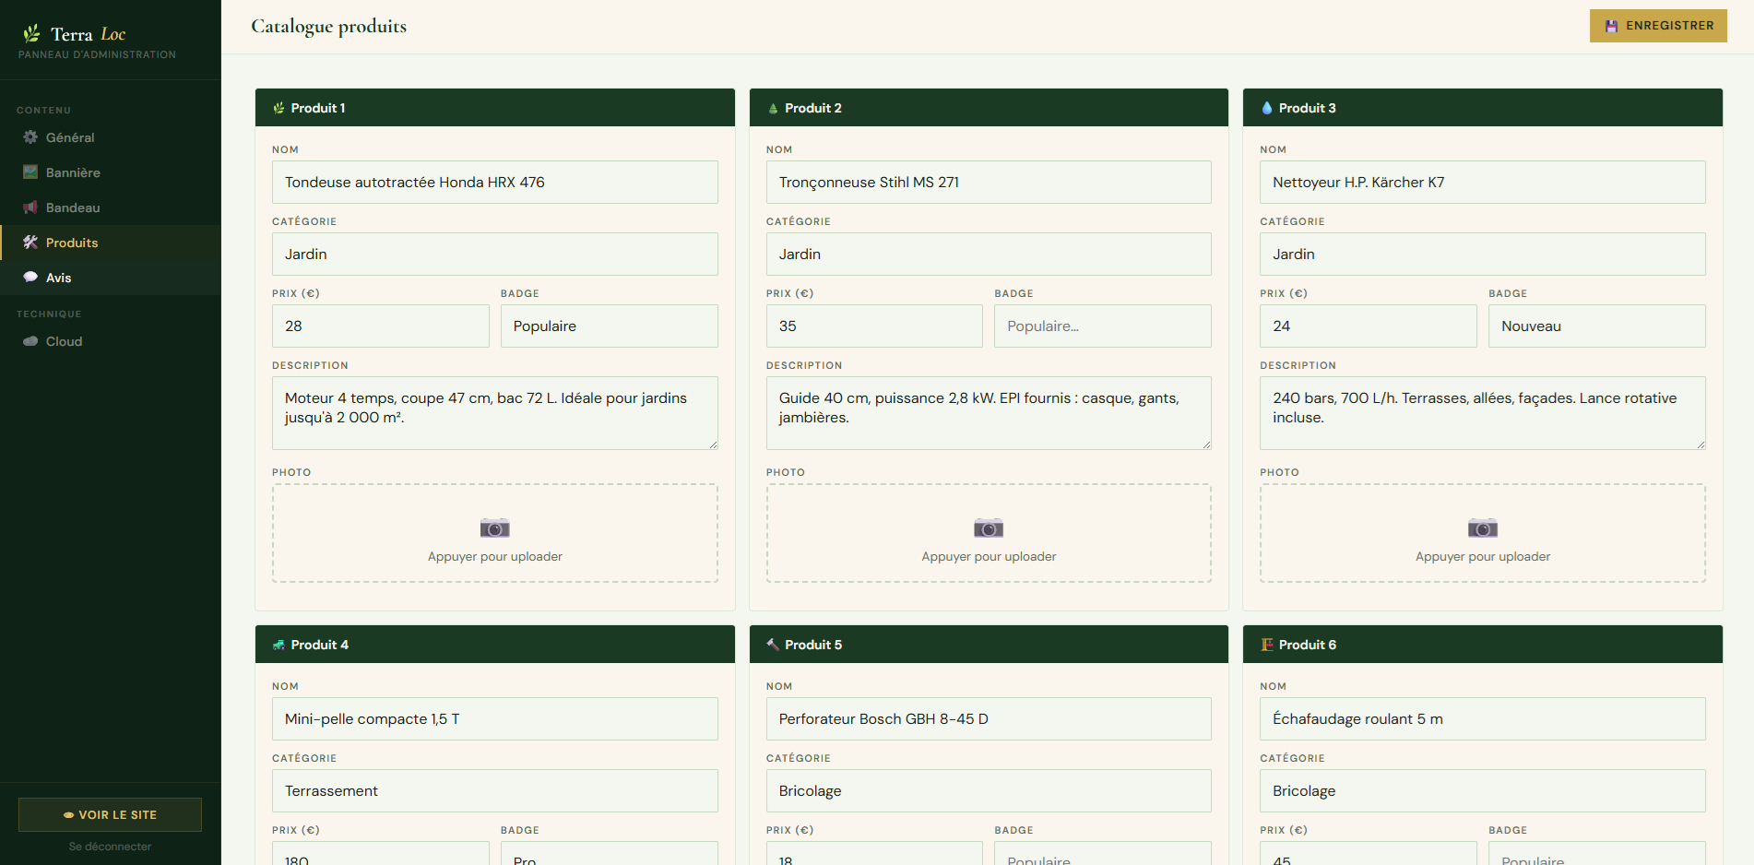Click the leaf icon in Produit 1 header
This screenshot has height=865, width=1754.
coord(279,108)
